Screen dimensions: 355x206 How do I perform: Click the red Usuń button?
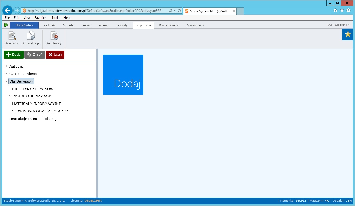pyautogui.click(x=55, y=55)
